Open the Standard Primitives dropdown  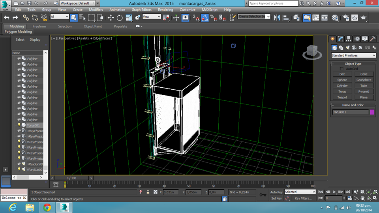[x=353, y=56]
